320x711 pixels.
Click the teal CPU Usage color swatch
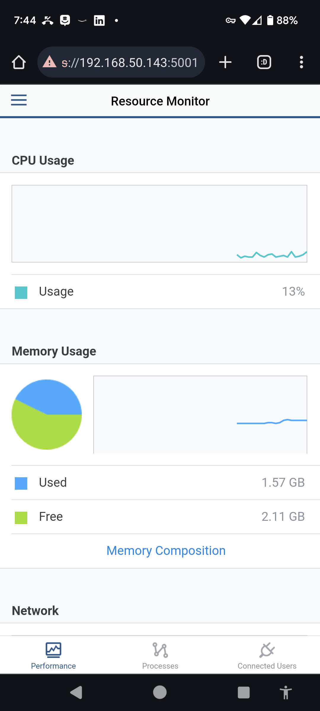[21, 292]
